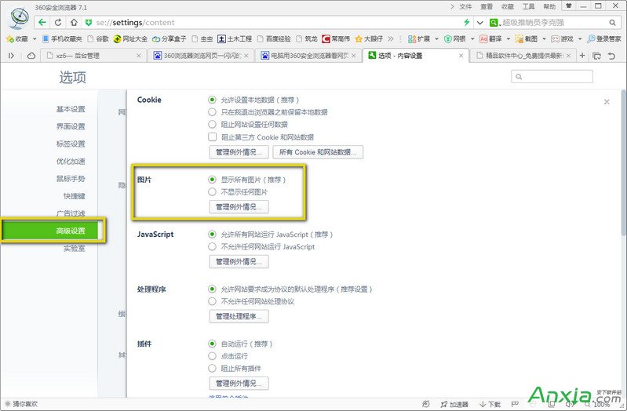Open 网址大全 bookmark

point(130,38)
